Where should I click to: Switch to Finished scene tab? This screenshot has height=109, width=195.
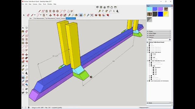pos(63,18)
